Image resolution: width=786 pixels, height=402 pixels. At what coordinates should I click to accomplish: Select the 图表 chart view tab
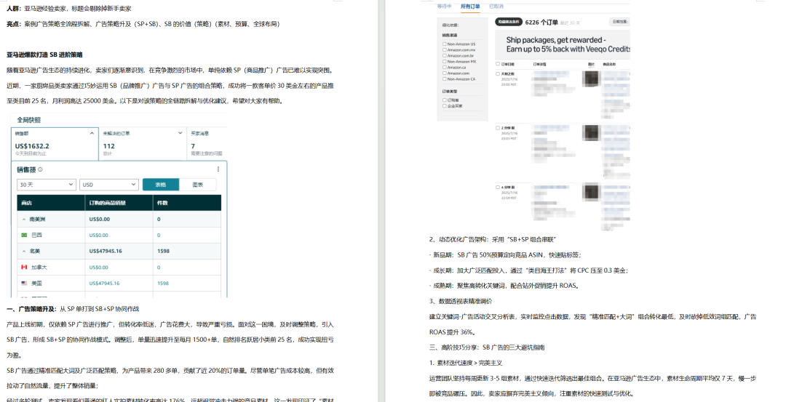tap(197, 185)
